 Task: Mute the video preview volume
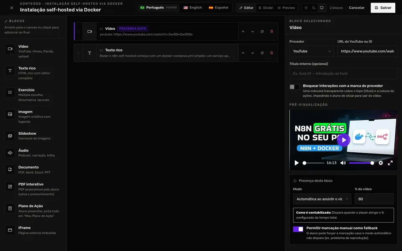(343, 163)
